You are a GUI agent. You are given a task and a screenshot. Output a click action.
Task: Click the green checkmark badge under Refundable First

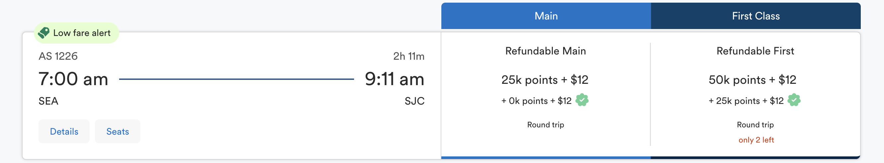[x=794, y=100]
